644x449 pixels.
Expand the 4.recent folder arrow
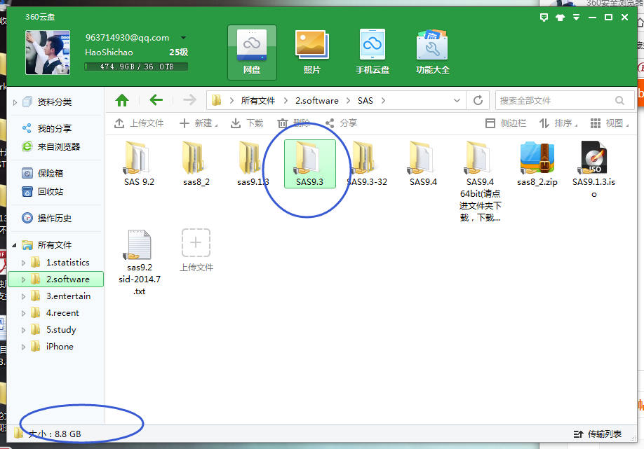point(23,313)
